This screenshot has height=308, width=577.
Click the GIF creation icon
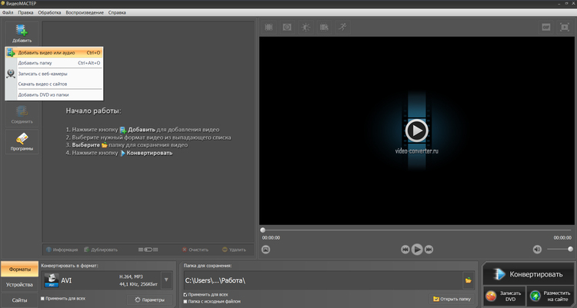point(546,27)
